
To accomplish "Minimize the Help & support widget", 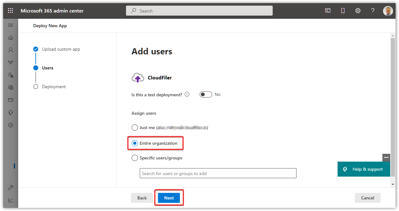I will (x=386, y=158).
